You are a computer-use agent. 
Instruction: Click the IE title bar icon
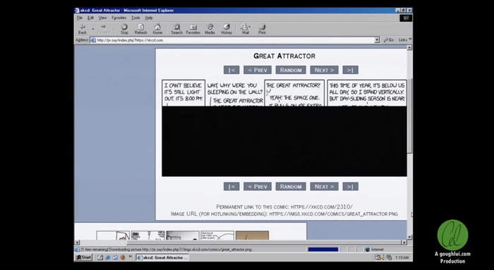[77, 11]
